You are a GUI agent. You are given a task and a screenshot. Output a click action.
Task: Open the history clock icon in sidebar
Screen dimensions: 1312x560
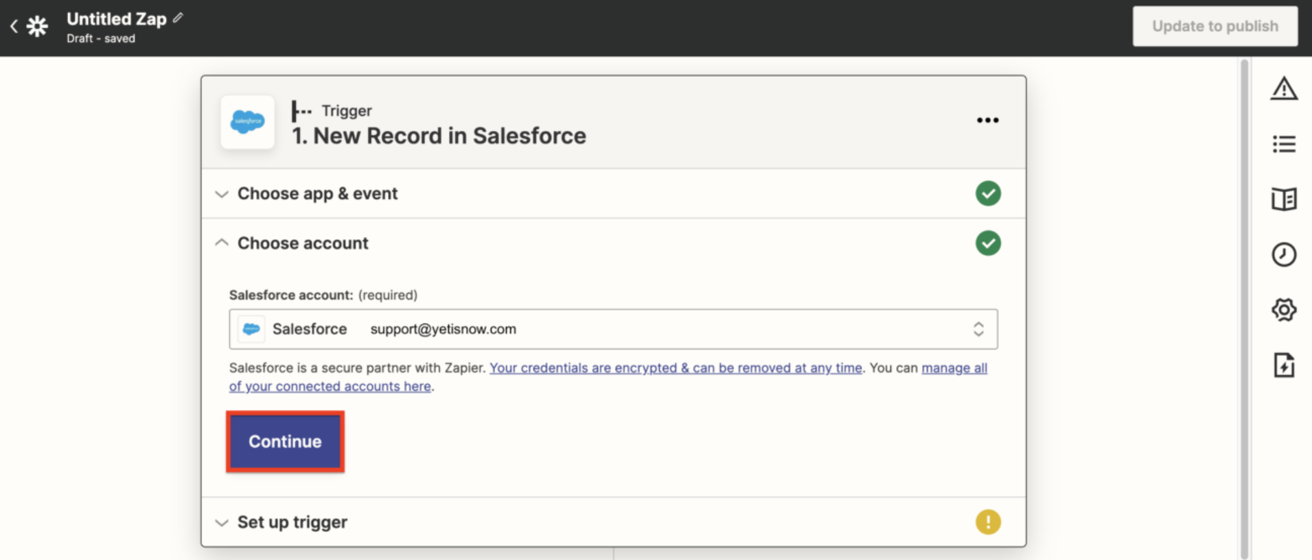coord(1283,254)
